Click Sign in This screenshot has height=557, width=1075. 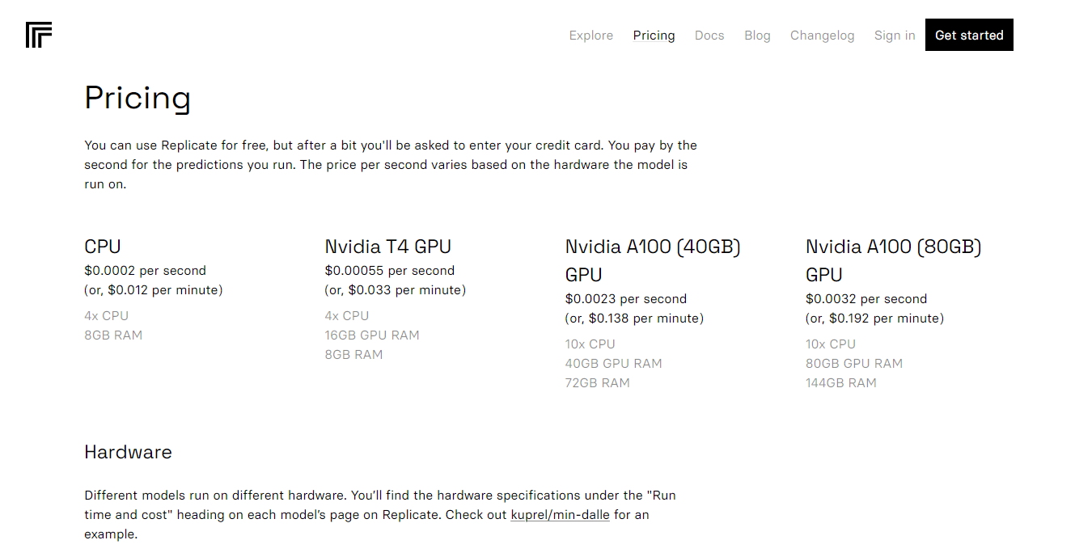click(x=895, y=36)
